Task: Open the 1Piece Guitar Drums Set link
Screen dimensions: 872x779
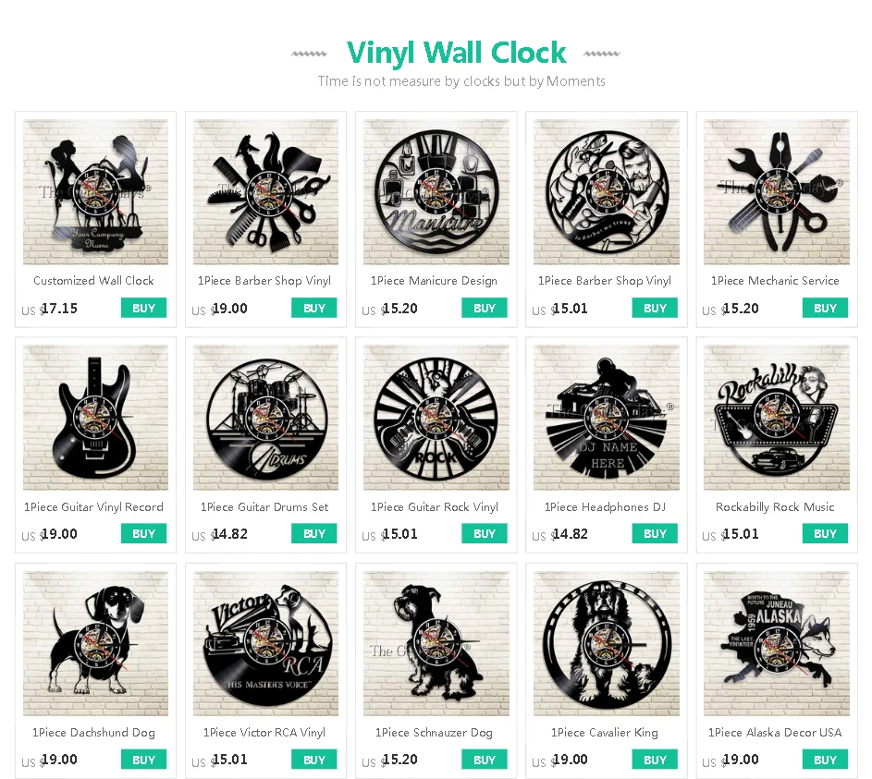Action: point(264,506)
